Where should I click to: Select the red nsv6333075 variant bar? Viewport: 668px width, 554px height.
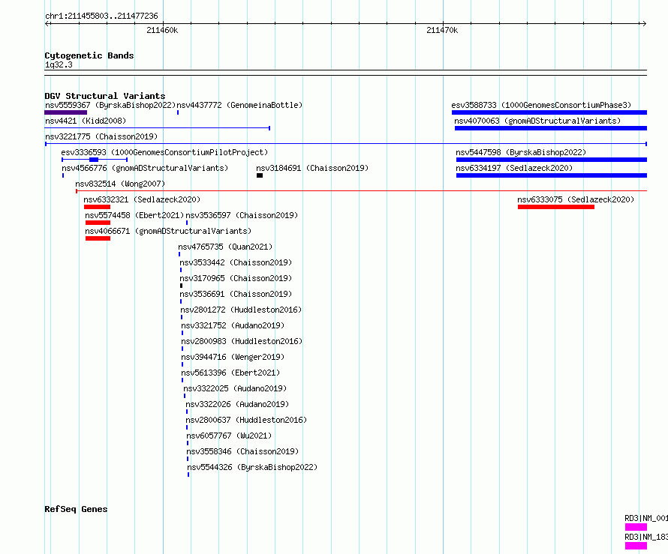tap(556, 207)
